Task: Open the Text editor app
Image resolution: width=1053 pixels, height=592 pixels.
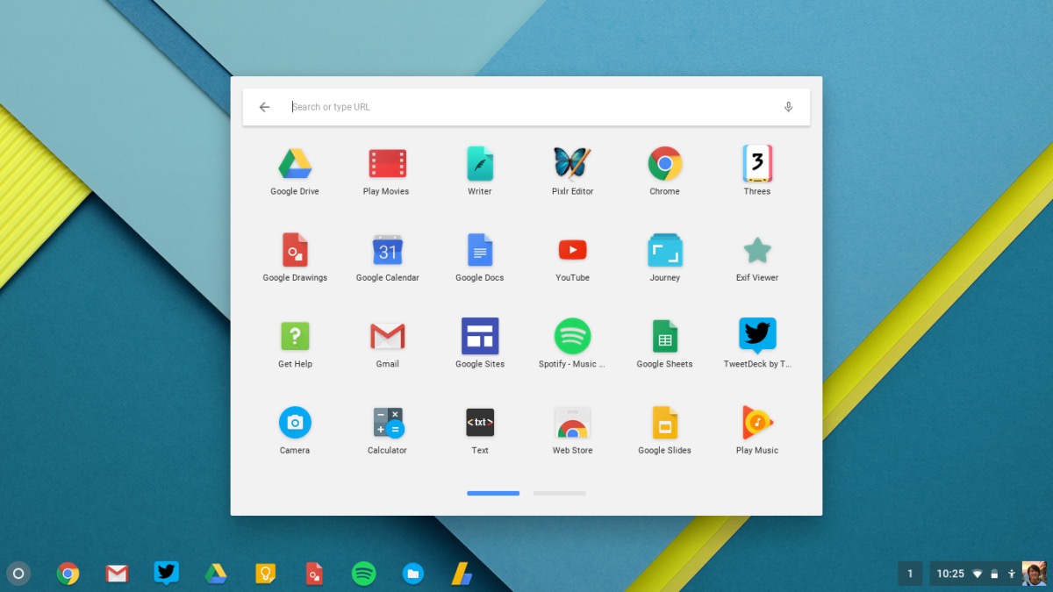Action: [x=479, y=422]
